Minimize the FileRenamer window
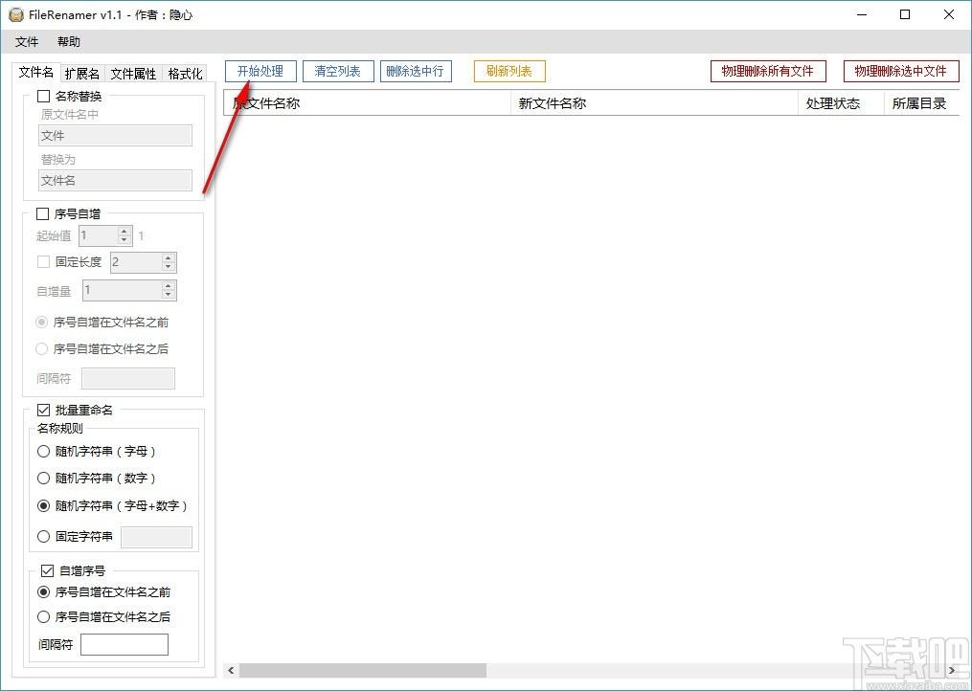The height and width of the screenshot is (691, 972). pyautogui.click(x=862, y=15)
